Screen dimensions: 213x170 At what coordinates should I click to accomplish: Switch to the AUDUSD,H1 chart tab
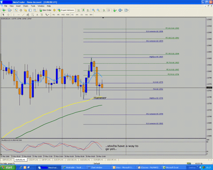pyautogui.click(x=85, y=160)
